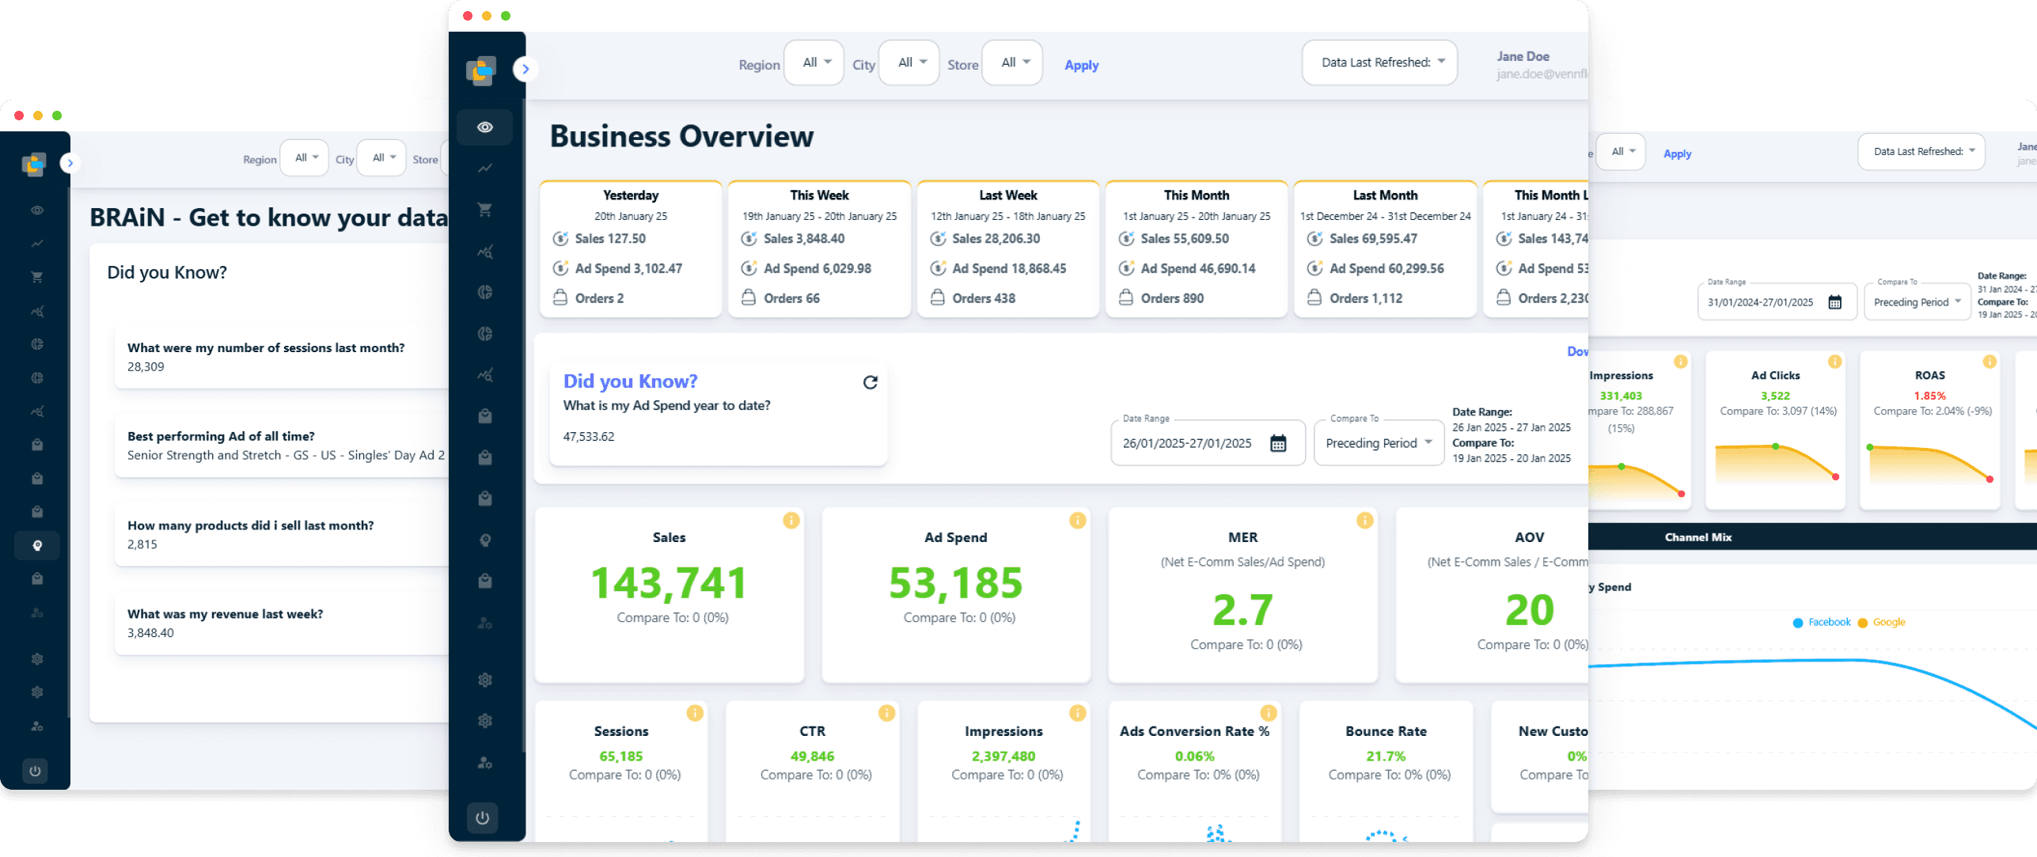Expand the center sidebar with the chevron arrow

(525, 69)
